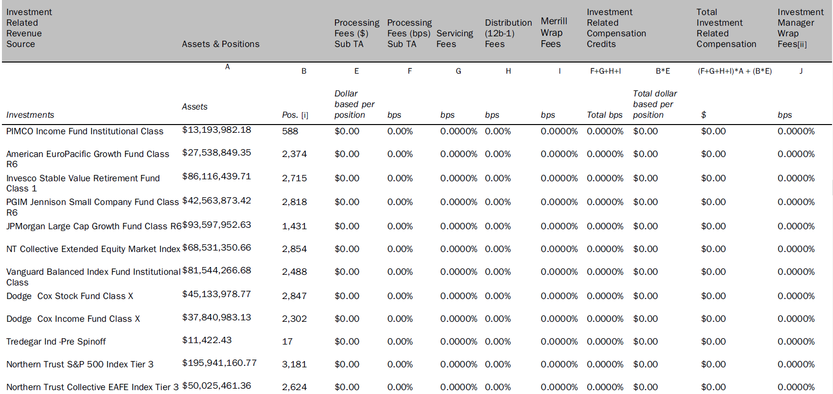The image size is (833, 394).
Task: Click the positions count 2,818
Action: (x=295, y=202)
